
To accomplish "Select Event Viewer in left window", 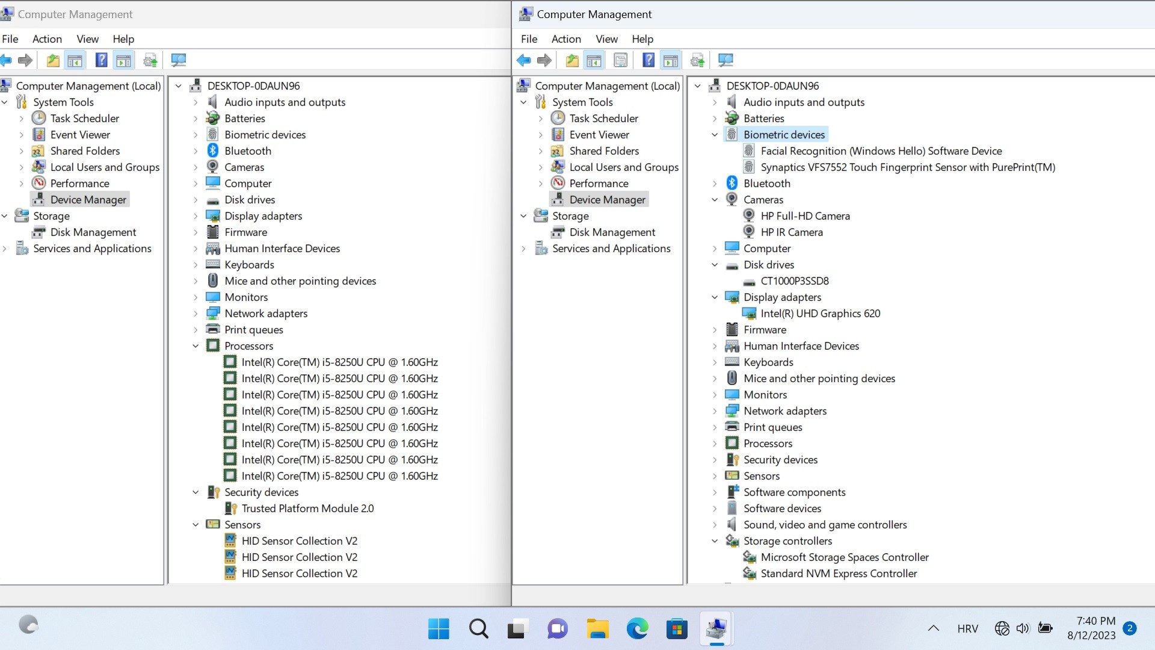I will tap(80, 135).
